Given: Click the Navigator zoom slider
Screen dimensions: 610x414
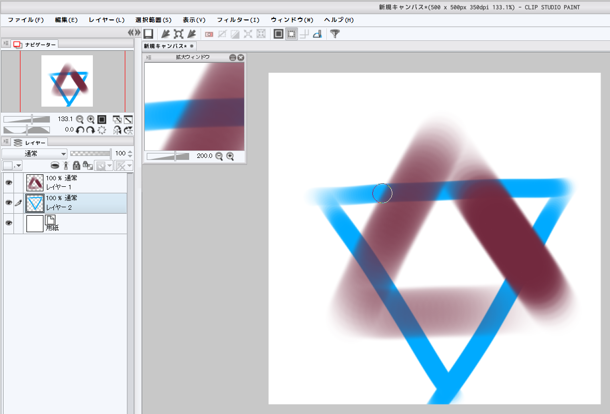Looking at the screenshot, I should (26, 120).
